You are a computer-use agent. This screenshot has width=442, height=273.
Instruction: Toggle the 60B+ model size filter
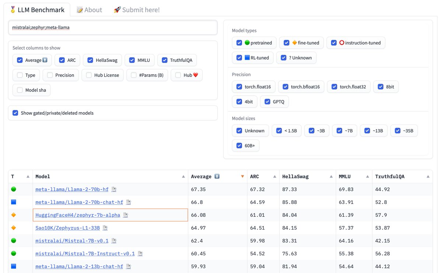coord(239,146)
